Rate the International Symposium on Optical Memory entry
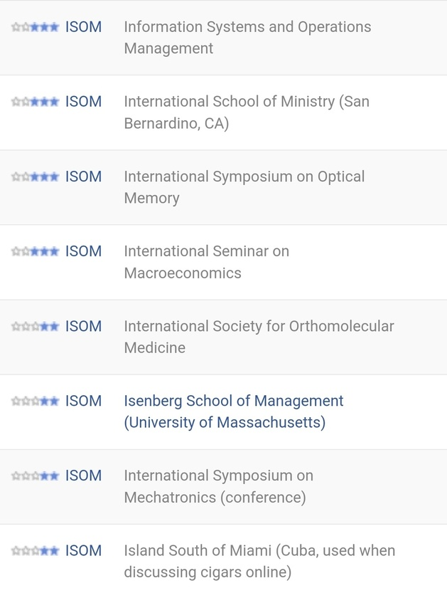The image size is (447, 598). (x=35, y=177)
